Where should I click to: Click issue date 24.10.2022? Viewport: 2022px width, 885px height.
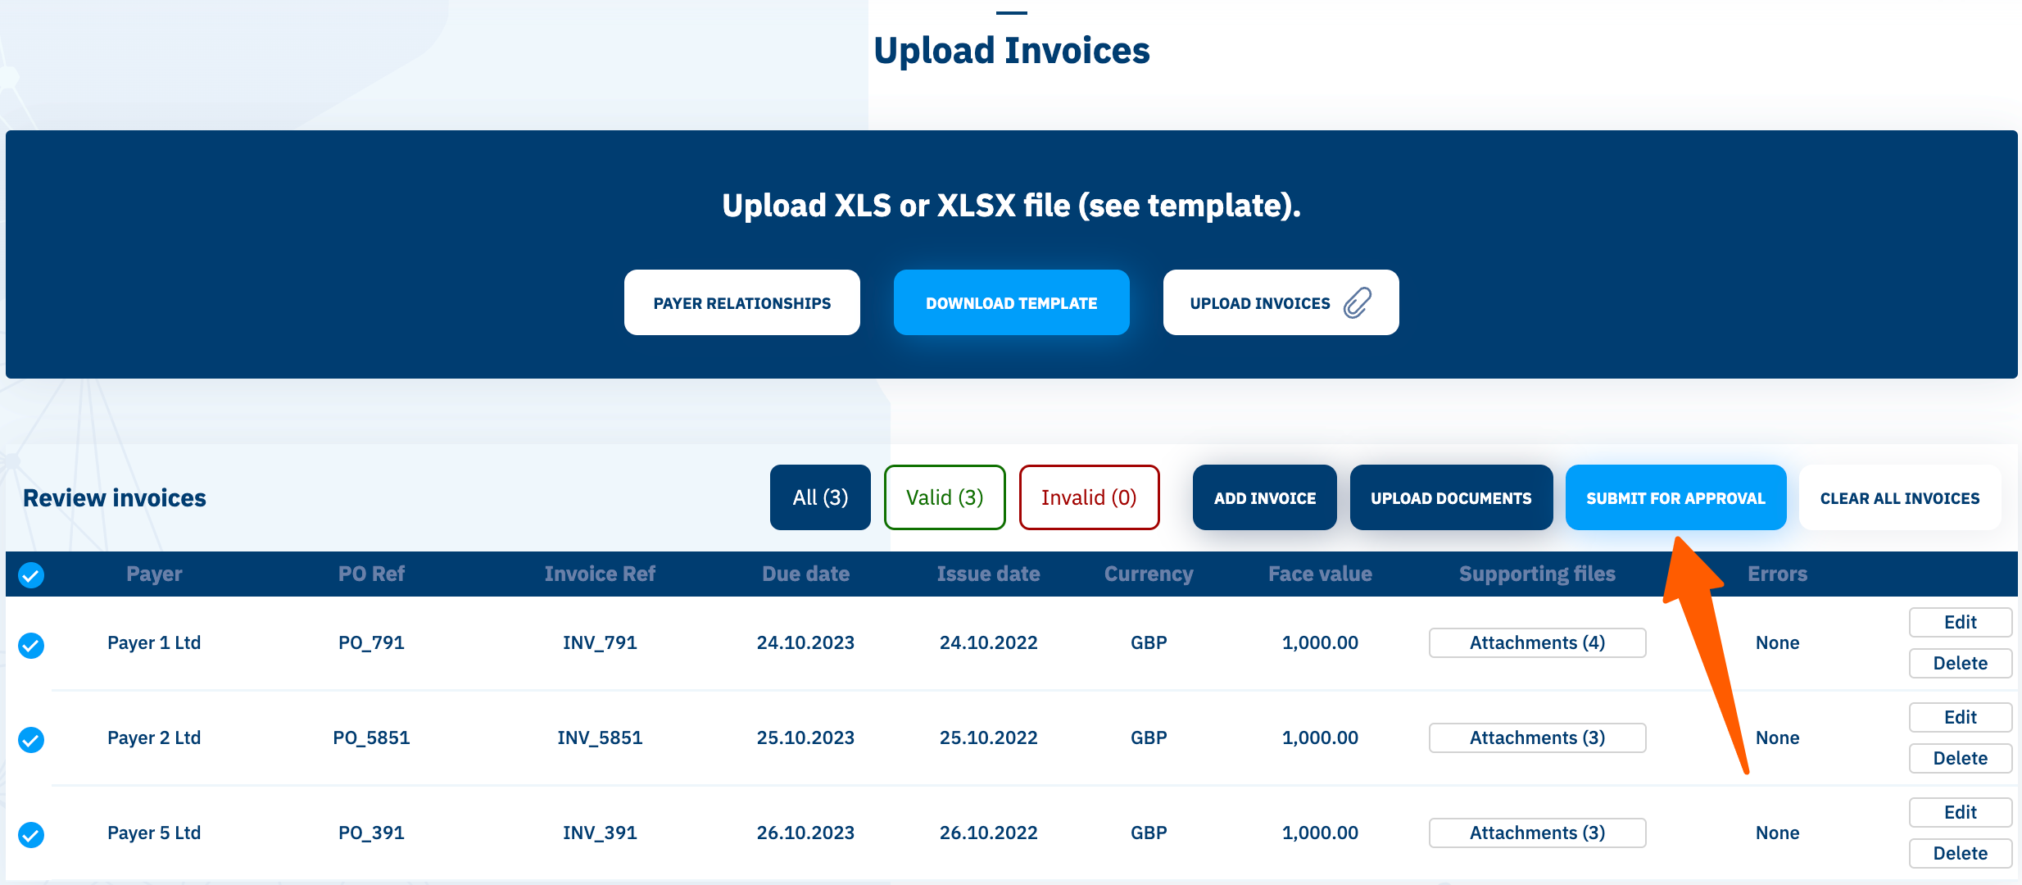[x=988, y=642]
